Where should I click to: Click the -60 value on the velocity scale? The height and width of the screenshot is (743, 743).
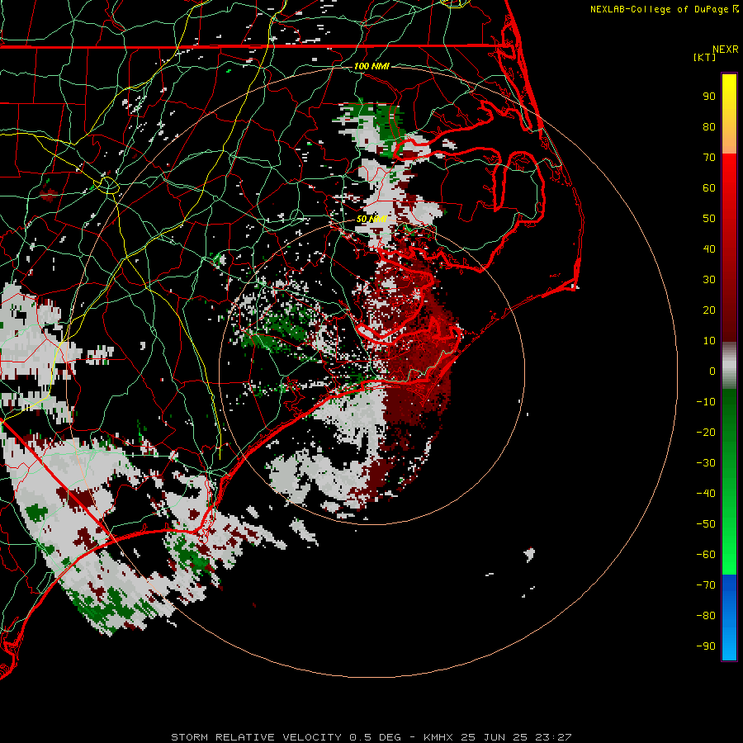[x=706, y=555]
